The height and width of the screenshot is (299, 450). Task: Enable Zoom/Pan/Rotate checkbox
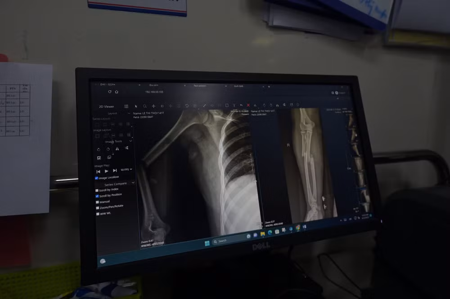97,207
